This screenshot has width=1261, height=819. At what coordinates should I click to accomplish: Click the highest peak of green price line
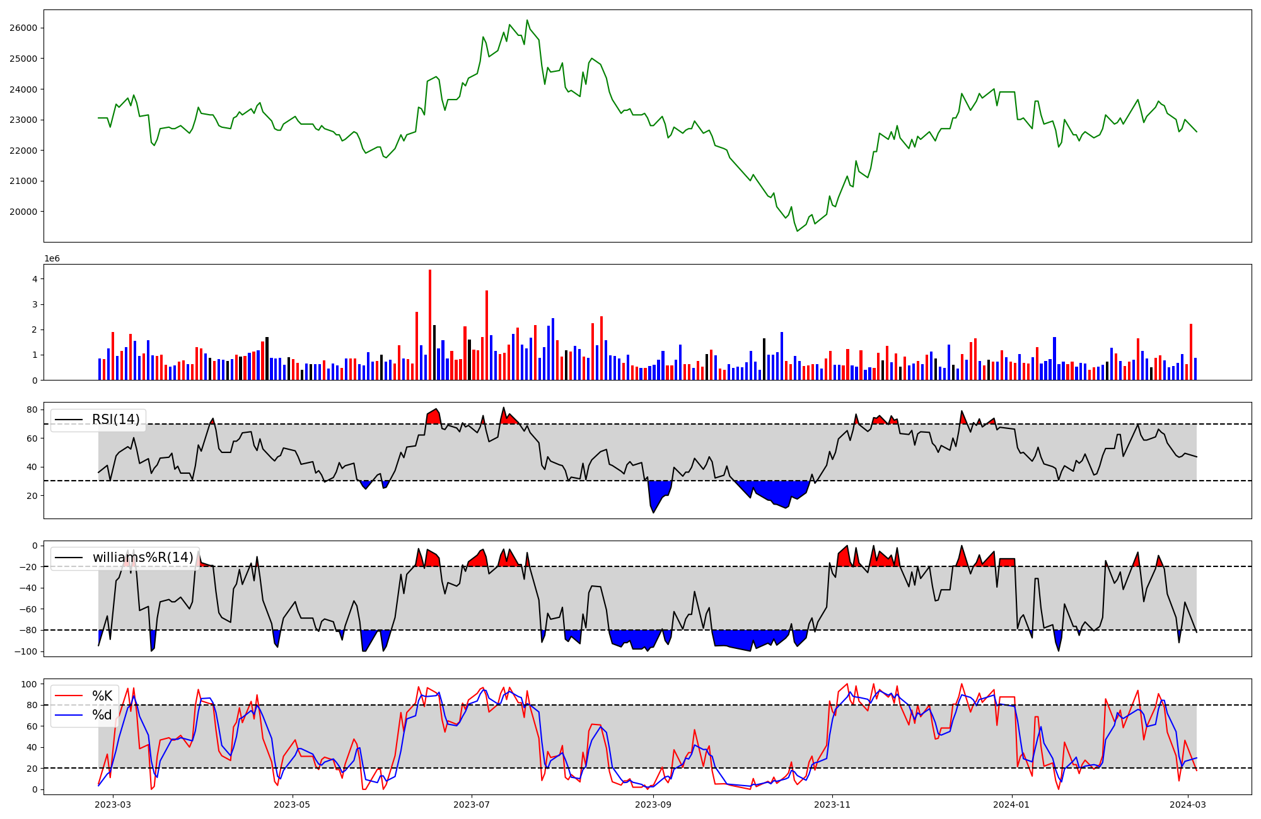pyautogui.click(x=527, y=20)
